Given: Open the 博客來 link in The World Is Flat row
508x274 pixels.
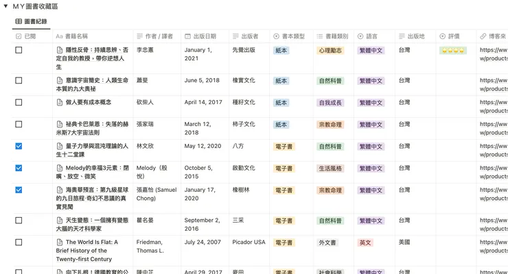Looking at the screenshot, I should point(494,247).
